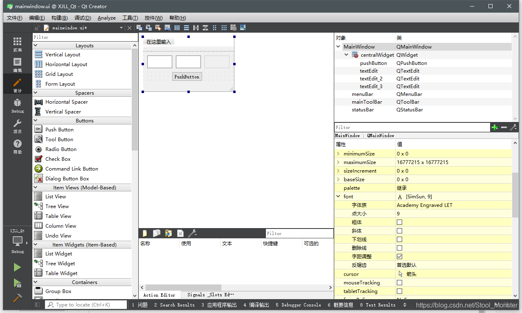Enable the 下划线 (underline) checkbox
The image size is (522, 313).
(400, 240)
